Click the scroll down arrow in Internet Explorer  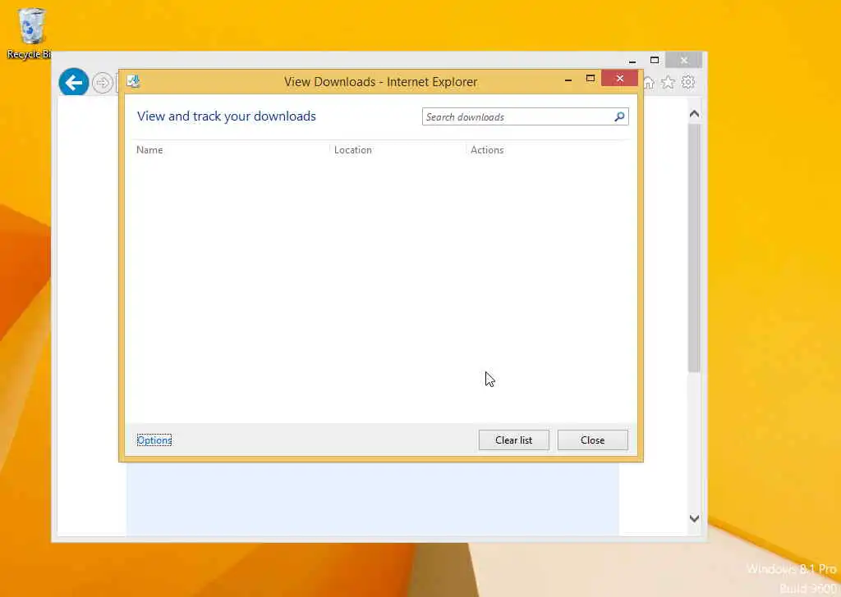pos(694,518)
